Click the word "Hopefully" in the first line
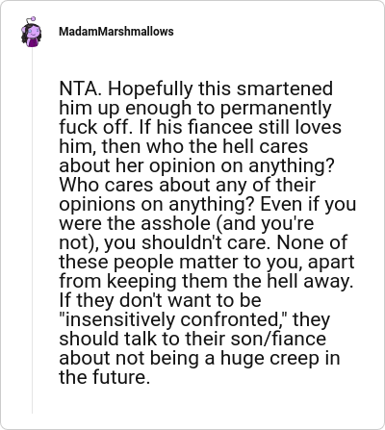Viewport: 385px width, 430px height. click(151, 89)
